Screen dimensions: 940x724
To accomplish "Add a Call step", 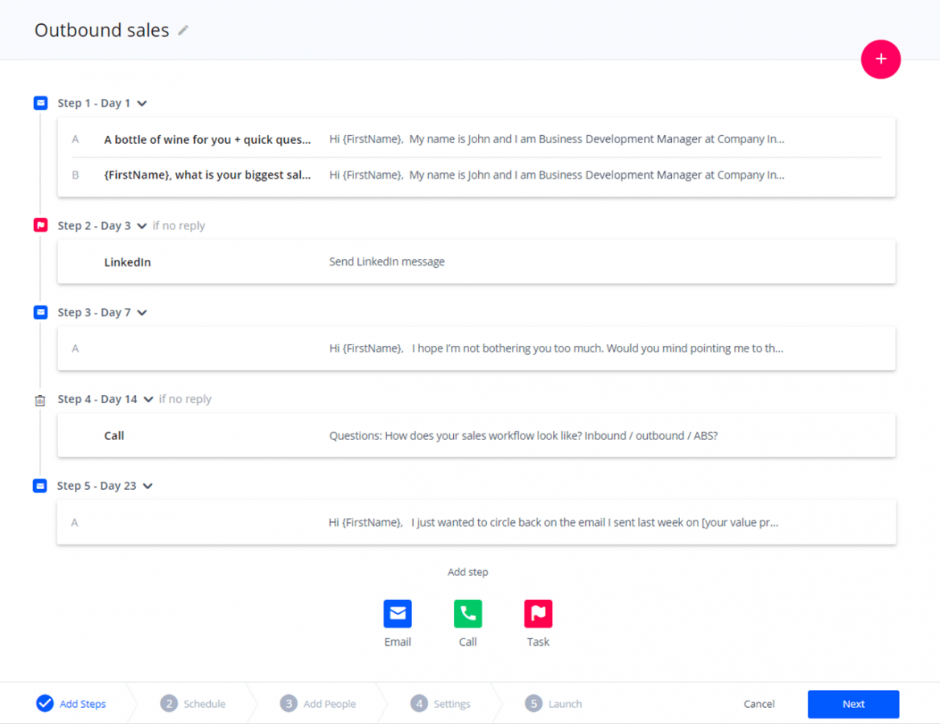I will coord(468,623).
